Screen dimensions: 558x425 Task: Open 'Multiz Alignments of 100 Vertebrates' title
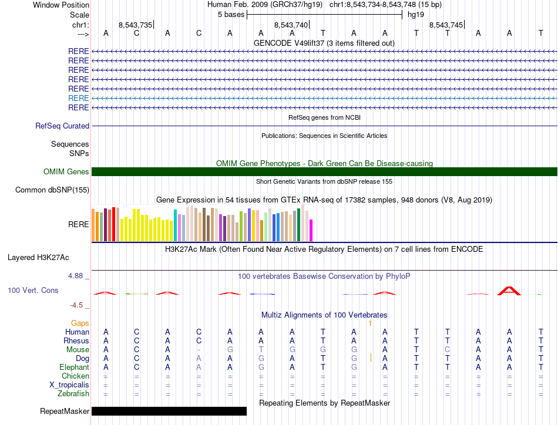(324, 315)
